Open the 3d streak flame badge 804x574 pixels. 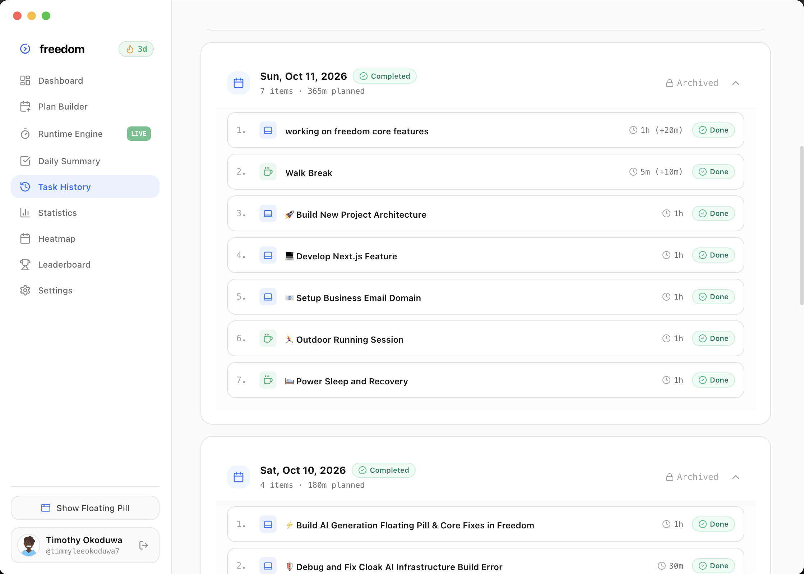pyautogui.click(x=136, y=49)
